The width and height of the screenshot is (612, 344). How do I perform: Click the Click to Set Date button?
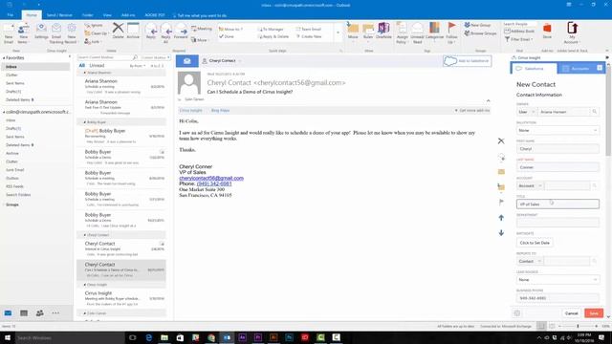pyautogui.click(x=535, y=243)
